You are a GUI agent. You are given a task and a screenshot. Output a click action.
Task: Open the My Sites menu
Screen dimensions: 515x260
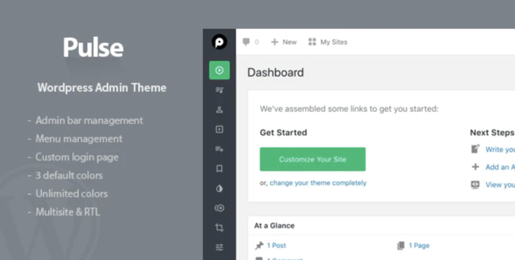(x=328, y=42)
